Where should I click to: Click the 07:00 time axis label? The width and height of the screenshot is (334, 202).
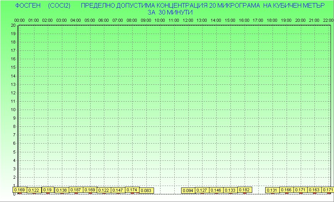tap(118, 21)
